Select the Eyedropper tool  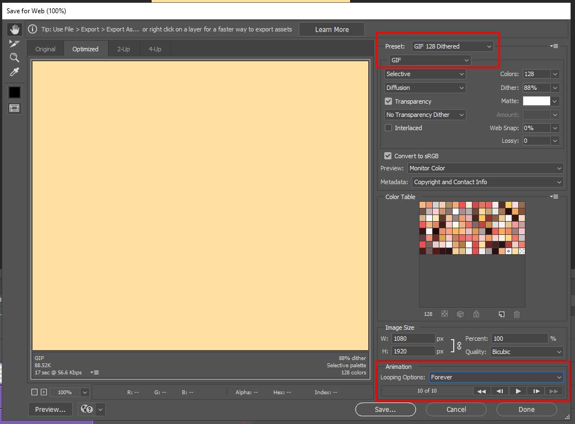click(x=14, y=72)
